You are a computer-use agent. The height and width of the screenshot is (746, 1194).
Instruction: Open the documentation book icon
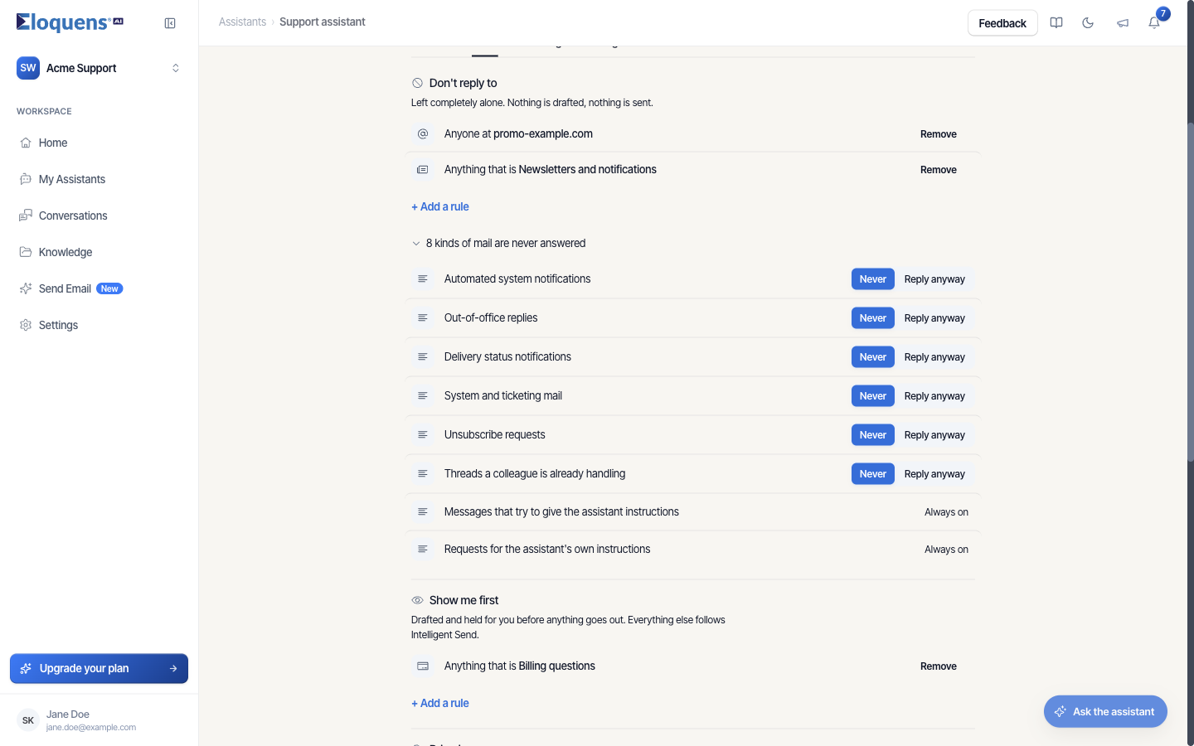(1056, 23)
